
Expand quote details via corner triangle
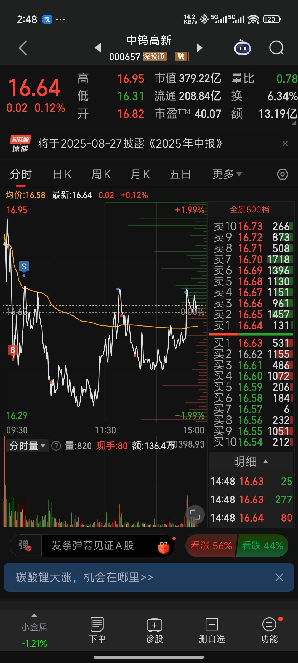[293, 122]
